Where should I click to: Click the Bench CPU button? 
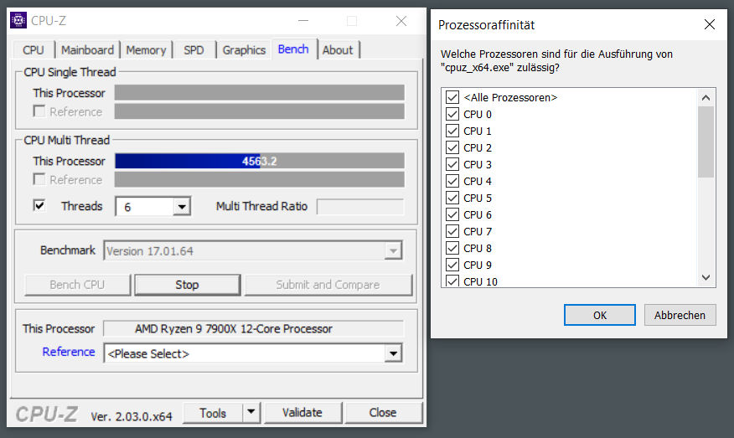tap(77, 285)
